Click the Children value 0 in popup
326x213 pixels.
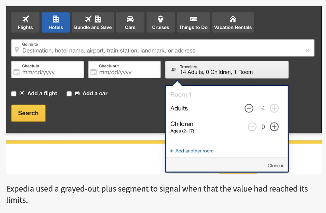pyautogui.click(x=263, y=127)
